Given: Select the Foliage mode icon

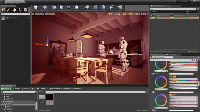Looking at the screenshot, I should [x=20, y=10].
